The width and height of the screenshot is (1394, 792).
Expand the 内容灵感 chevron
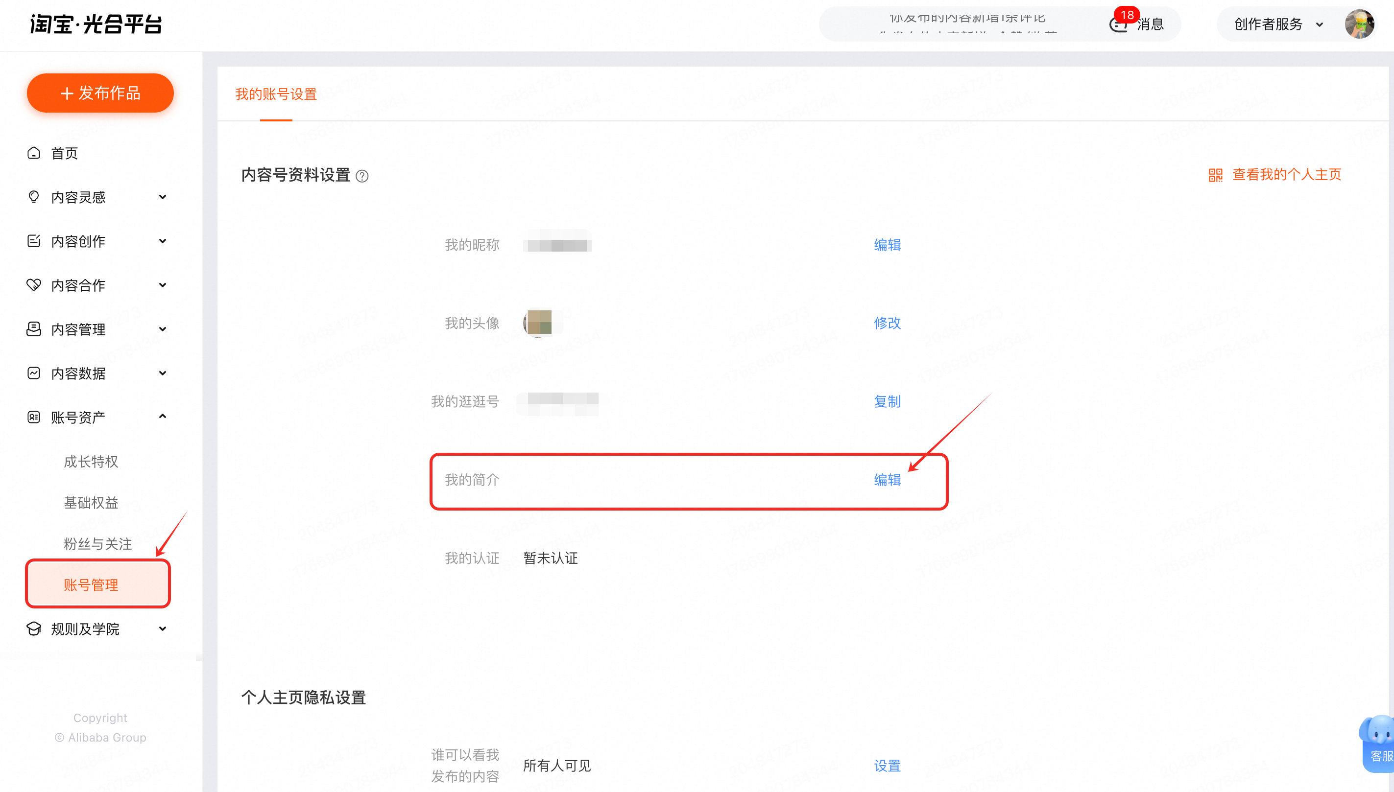point(162,197)
